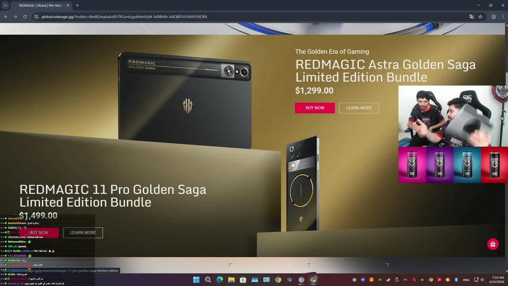This screenshot has height=286, width=508.
Task: Switch the ENG input language
Action: pyautogui.click(x=466, y=280)
